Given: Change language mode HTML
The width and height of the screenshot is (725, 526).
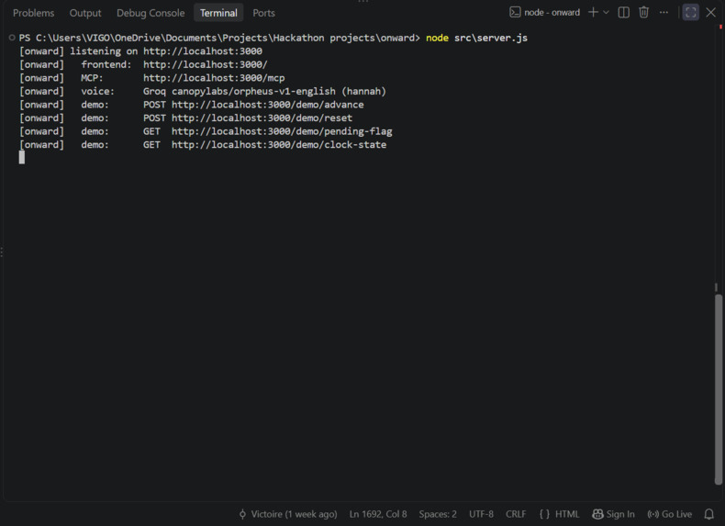Looking at the screenshot, I should [x=567, y=514].
